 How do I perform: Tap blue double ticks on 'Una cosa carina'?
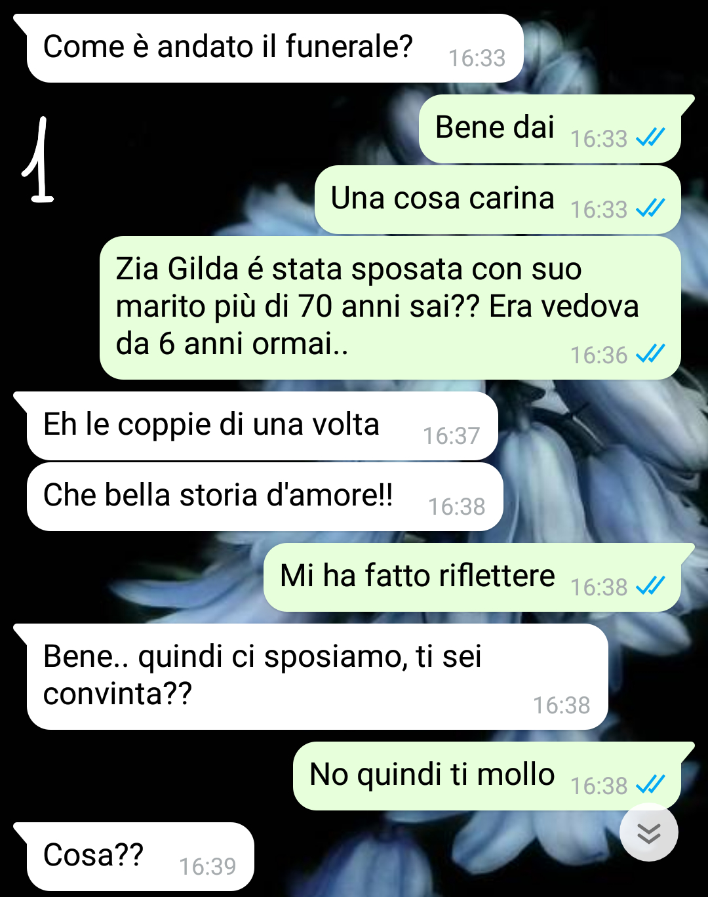click(x=650, y=208)
